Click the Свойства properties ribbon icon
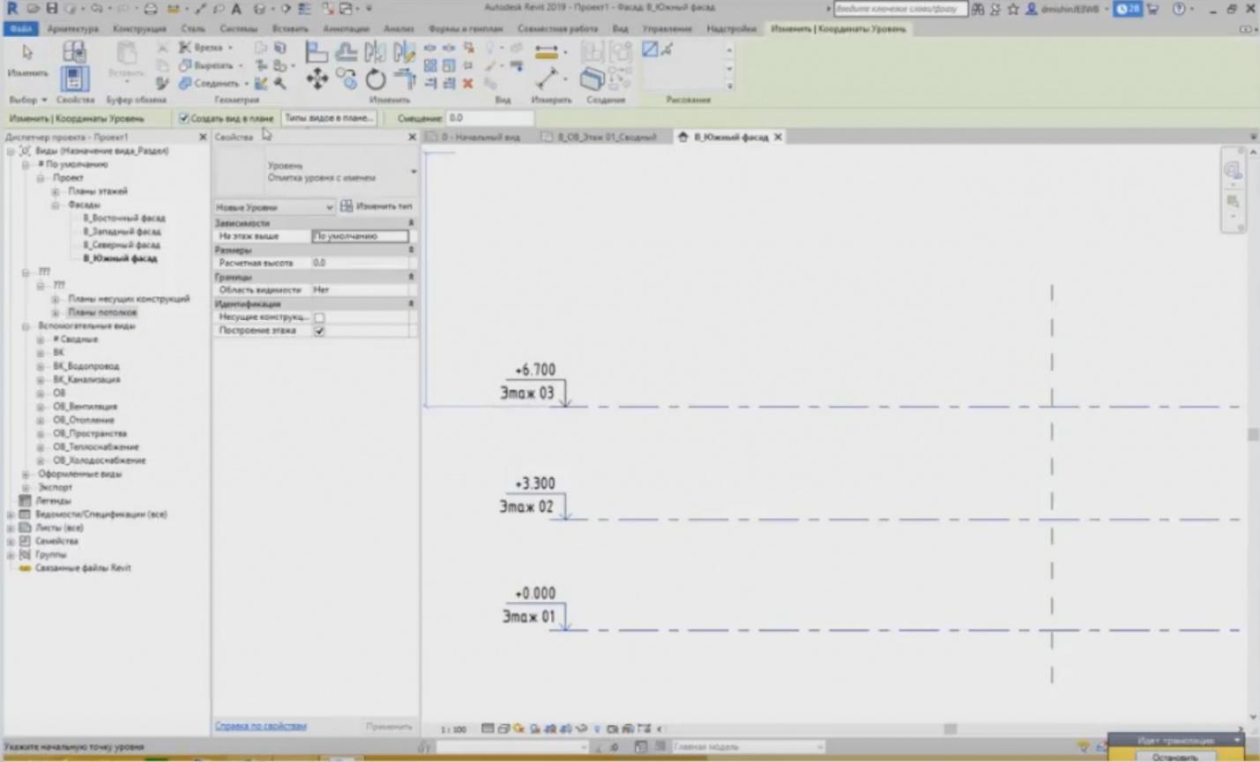The height and width of the screenshot is (762, 1260). (x=74, y=78)
